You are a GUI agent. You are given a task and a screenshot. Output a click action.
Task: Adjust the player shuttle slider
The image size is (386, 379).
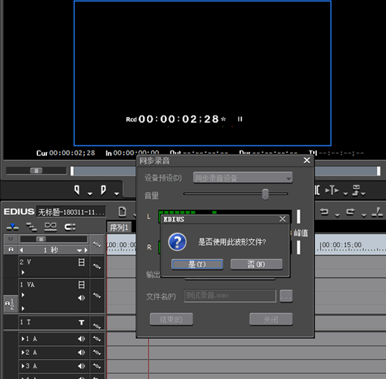point(36,170)
